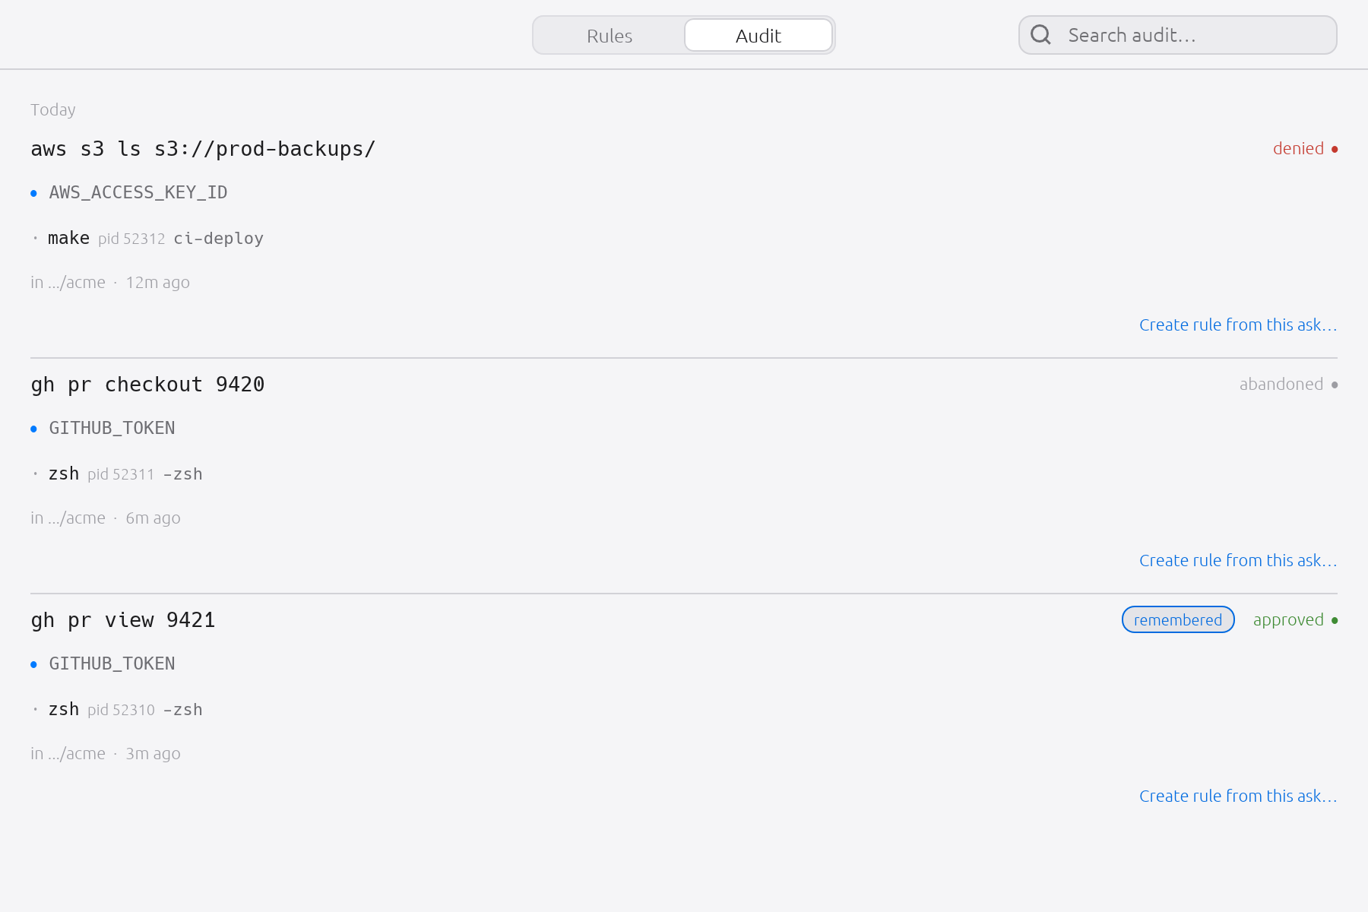Create rule from gh pr view ask

(x=1238, y=796)
